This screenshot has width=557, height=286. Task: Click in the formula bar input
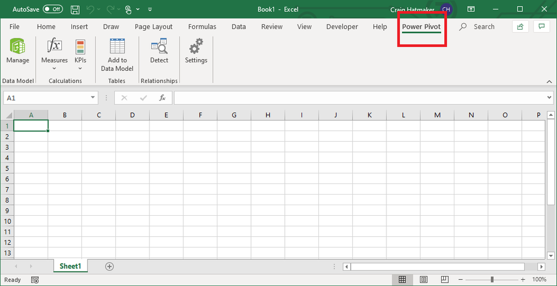361,98
